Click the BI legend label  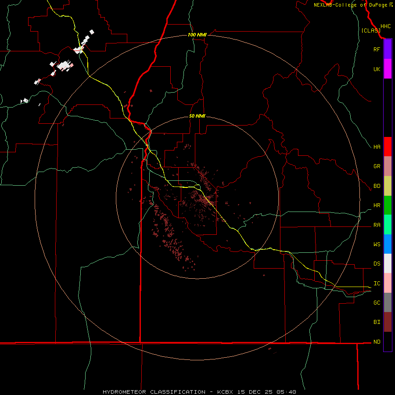pos(377,322)
